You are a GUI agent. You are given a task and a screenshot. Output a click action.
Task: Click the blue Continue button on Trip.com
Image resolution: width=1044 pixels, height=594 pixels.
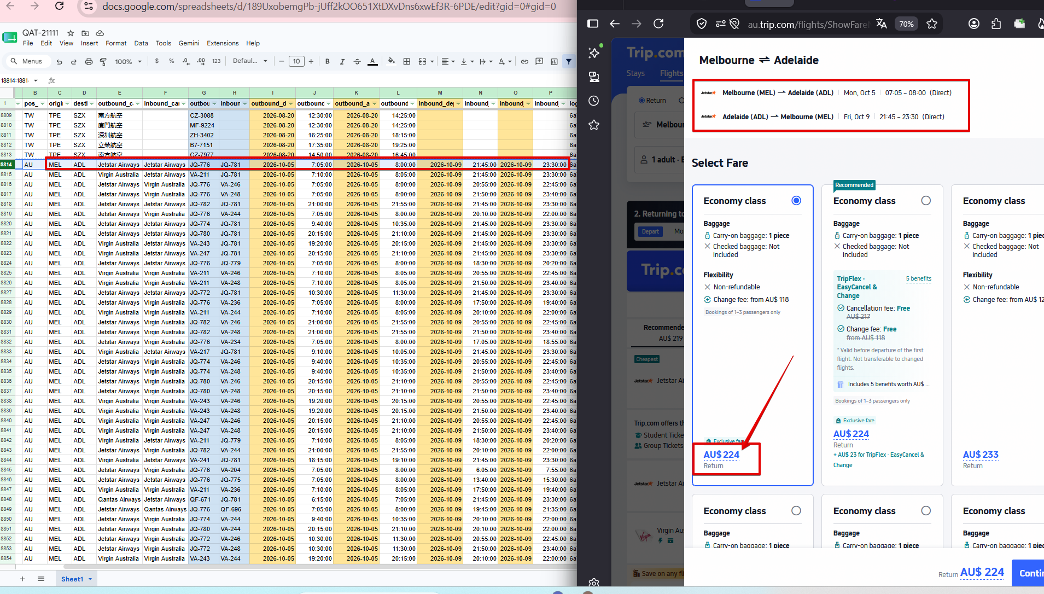click(1028, 573)
